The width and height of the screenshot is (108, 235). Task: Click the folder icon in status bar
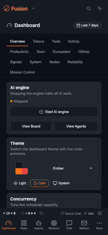(41, 213)
